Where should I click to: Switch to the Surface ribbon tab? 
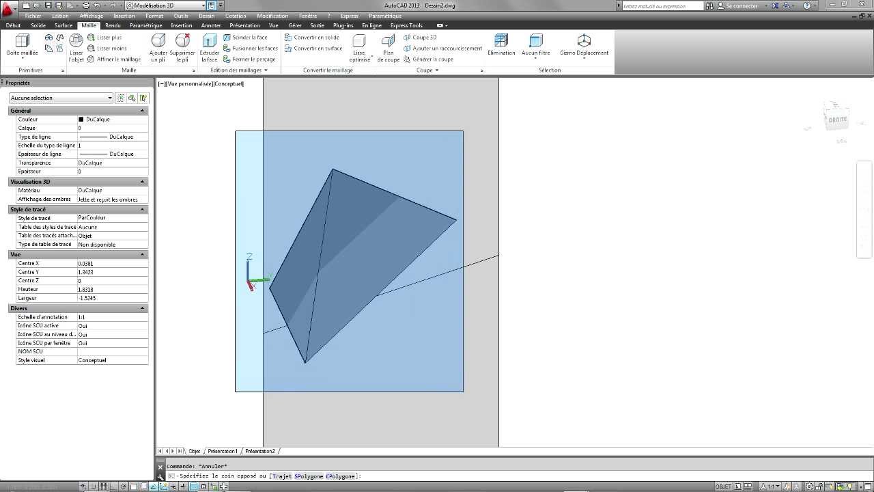pyautogui.click(x=64, y=25)
